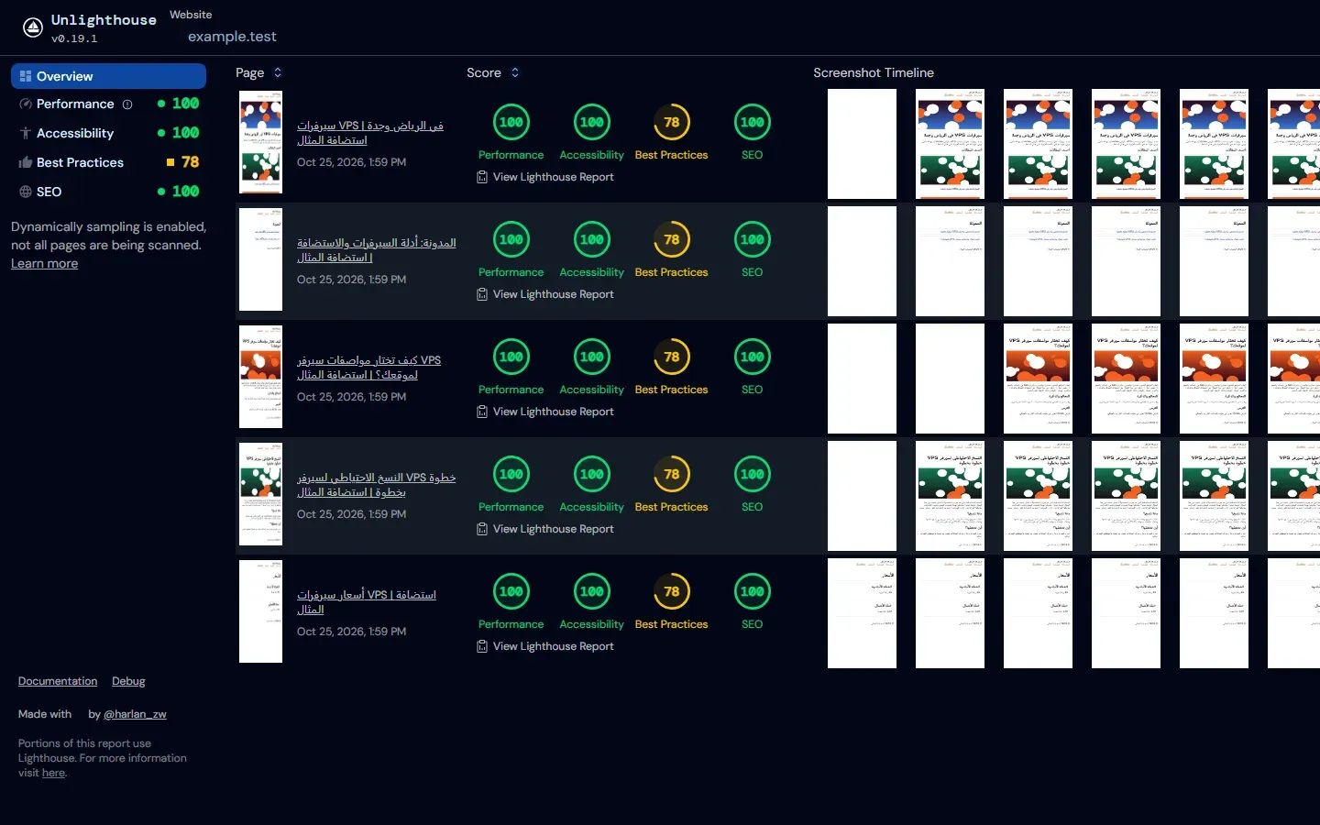Click the v0.19.1 version label
Screen dimensions: 1320x825
pos(74,38)
